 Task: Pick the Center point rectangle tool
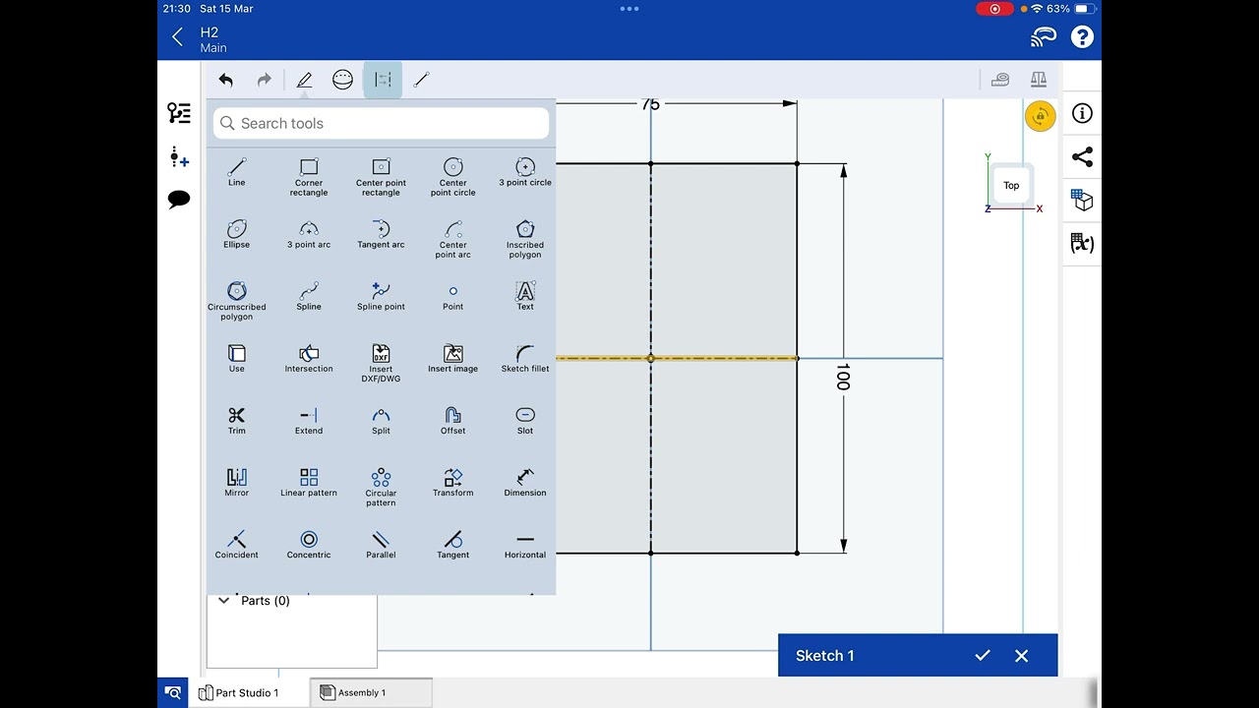tap(381, 177)
